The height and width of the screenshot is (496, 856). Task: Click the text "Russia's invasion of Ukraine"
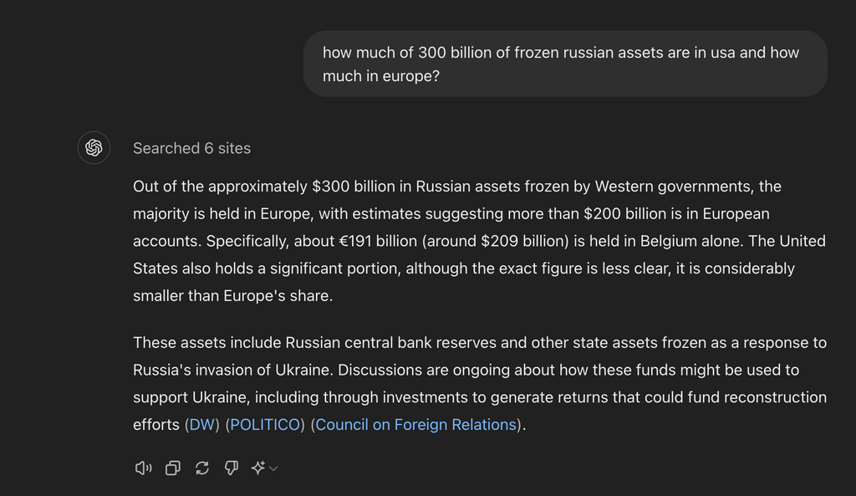[x=232, y=370]
